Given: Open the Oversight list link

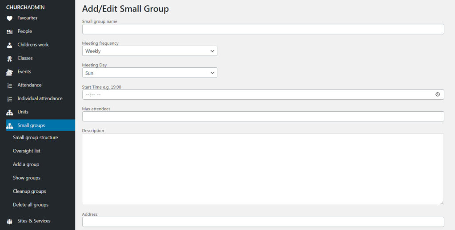Looking at the screenshot, I should pyautogui.click(x=26, y=151).
